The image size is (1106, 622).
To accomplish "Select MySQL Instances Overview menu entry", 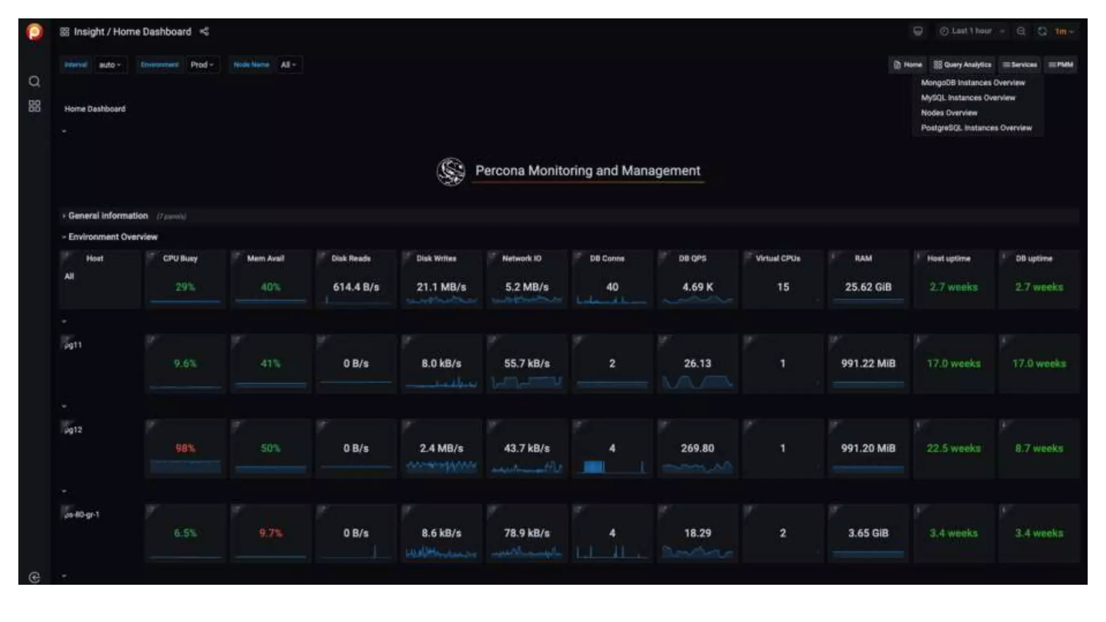I will coord(968,98).
